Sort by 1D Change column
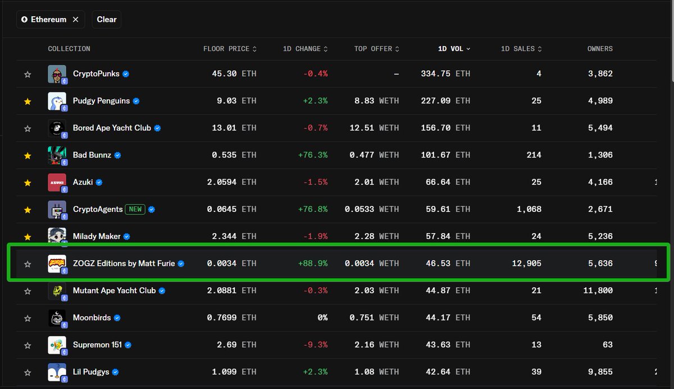The image size is (674, 389). pyautogui.click(x=305, y=49)
